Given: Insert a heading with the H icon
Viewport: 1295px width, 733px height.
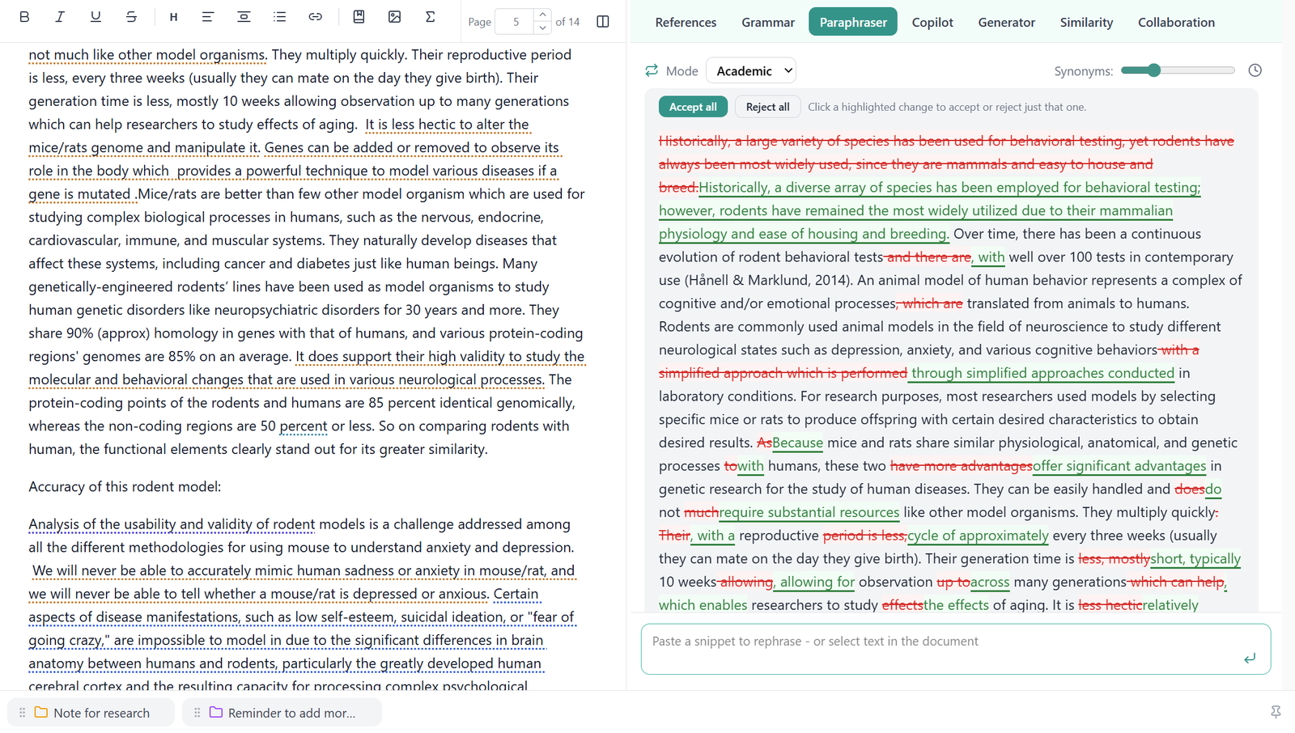Looking at the screenshot, I should [x=173, y=17].
